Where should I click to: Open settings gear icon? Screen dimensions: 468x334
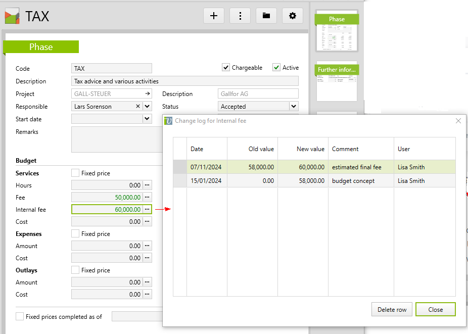coord(293,16)
